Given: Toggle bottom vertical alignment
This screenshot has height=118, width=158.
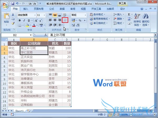Looking at the screenshot, I should (x=60, y=15).
